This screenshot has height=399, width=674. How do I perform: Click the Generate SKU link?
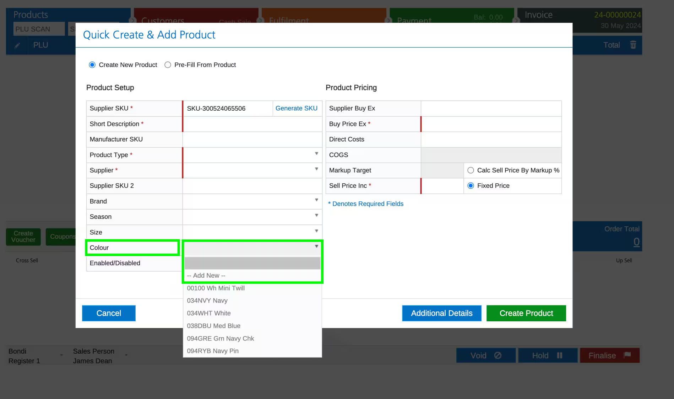tap(297, 108)
